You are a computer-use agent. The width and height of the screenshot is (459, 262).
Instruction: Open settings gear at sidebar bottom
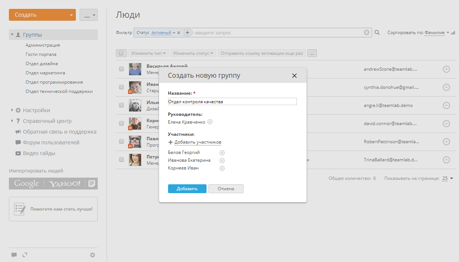point(93,255)
